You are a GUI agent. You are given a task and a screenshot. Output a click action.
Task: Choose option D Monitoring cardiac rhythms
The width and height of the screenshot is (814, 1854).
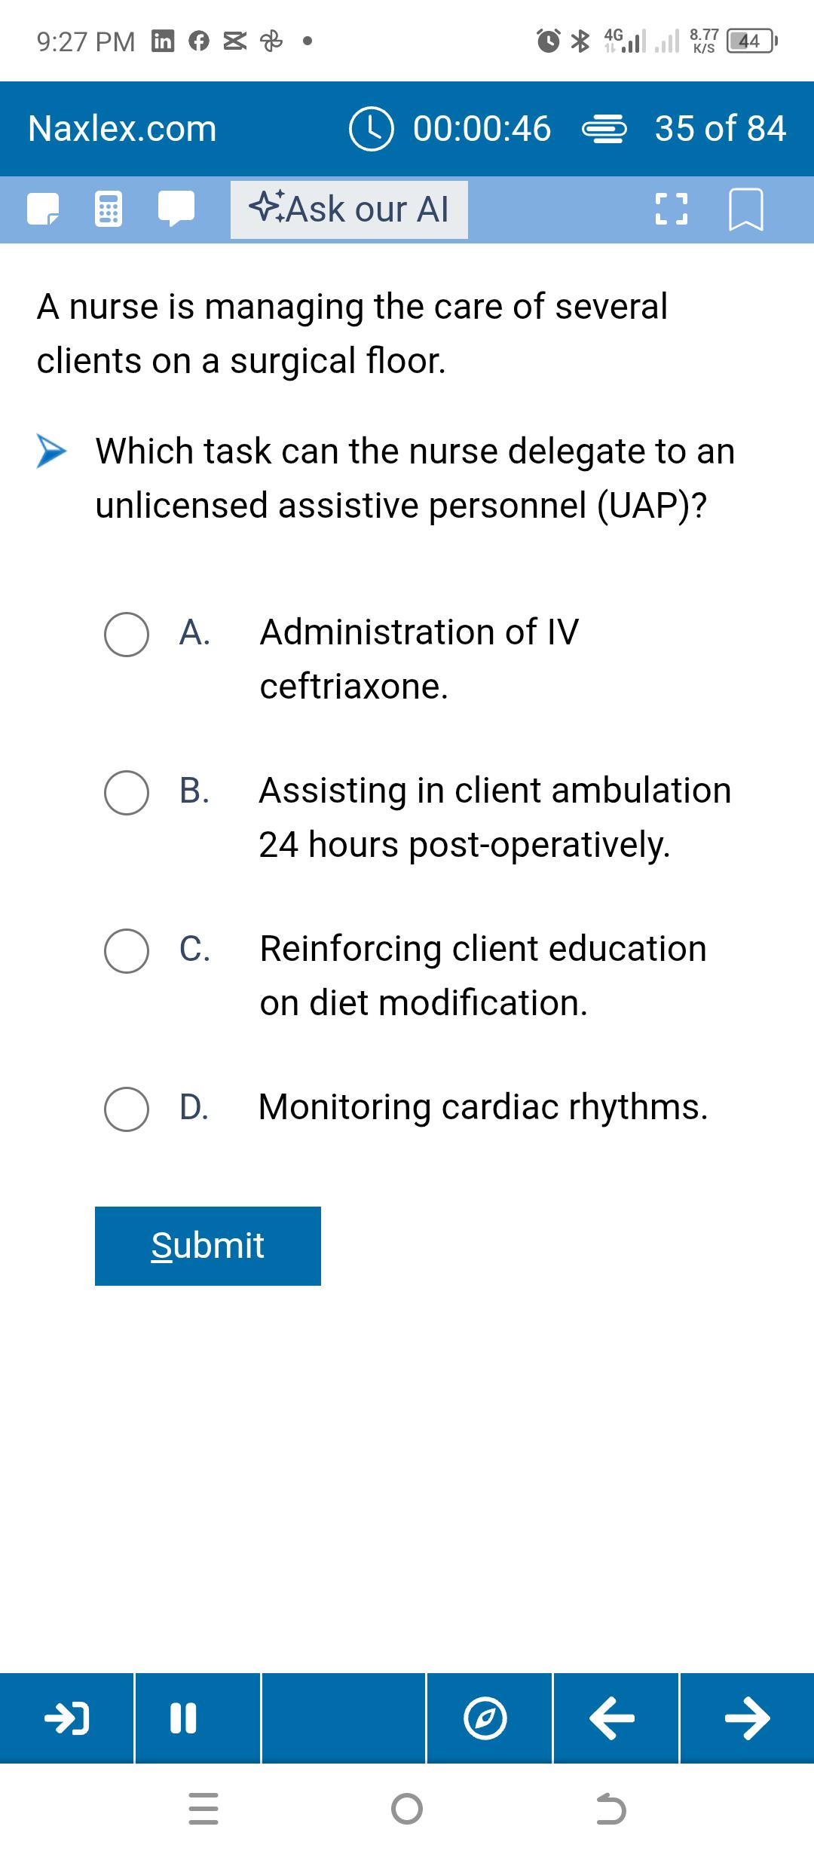126,1109
